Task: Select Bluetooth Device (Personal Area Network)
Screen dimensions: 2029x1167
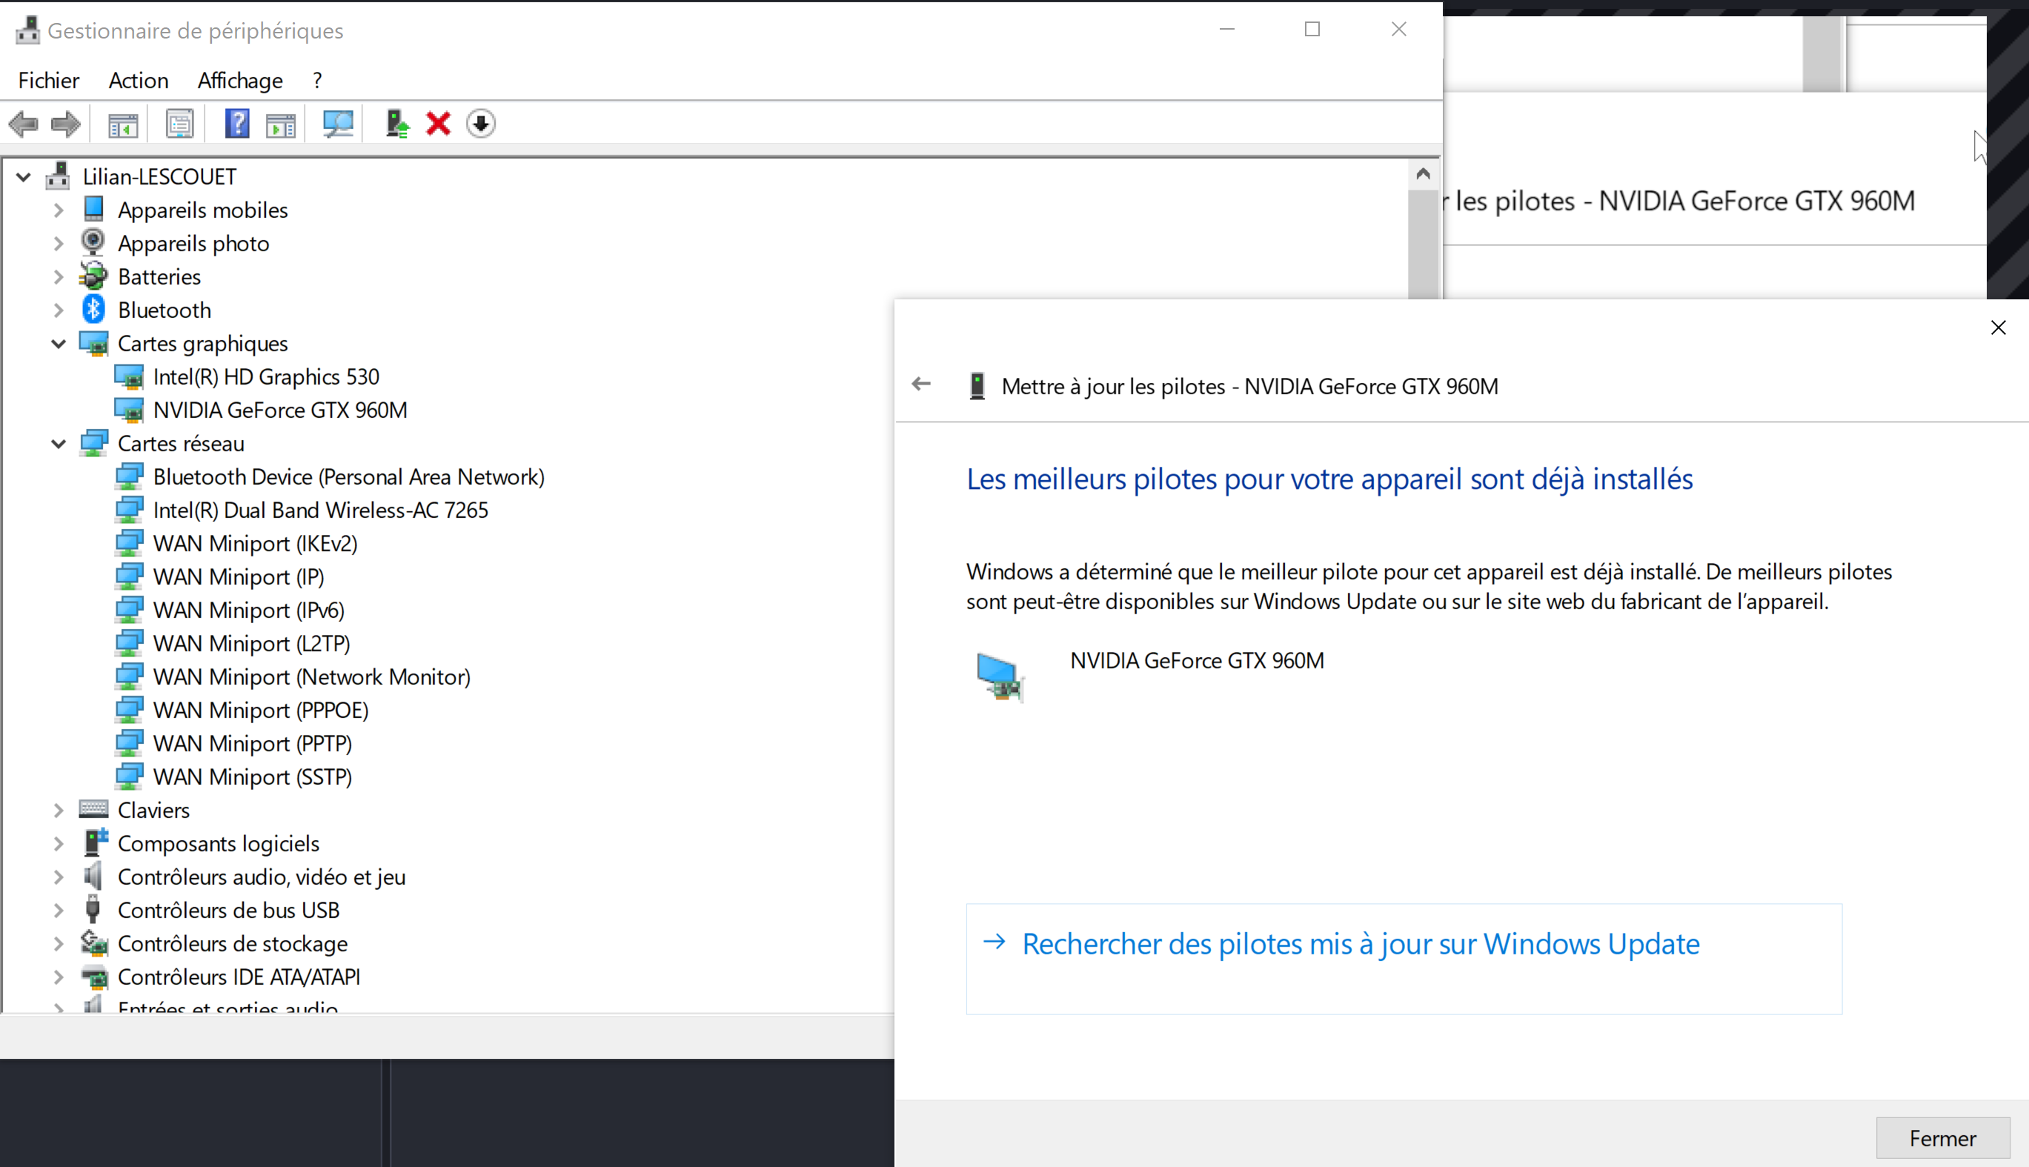Action: click(349, 478)
